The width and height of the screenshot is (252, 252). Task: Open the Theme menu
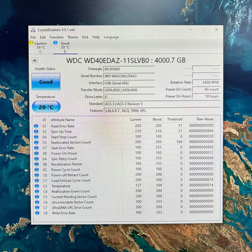(x=73, y=38)
